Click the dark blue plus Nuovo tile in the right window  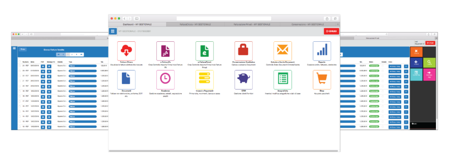pyautogui.click(x=416, y=63)
